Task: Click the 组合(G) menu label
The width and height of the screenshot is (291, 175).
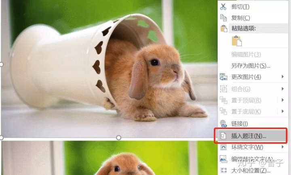Action: (241, 89)
